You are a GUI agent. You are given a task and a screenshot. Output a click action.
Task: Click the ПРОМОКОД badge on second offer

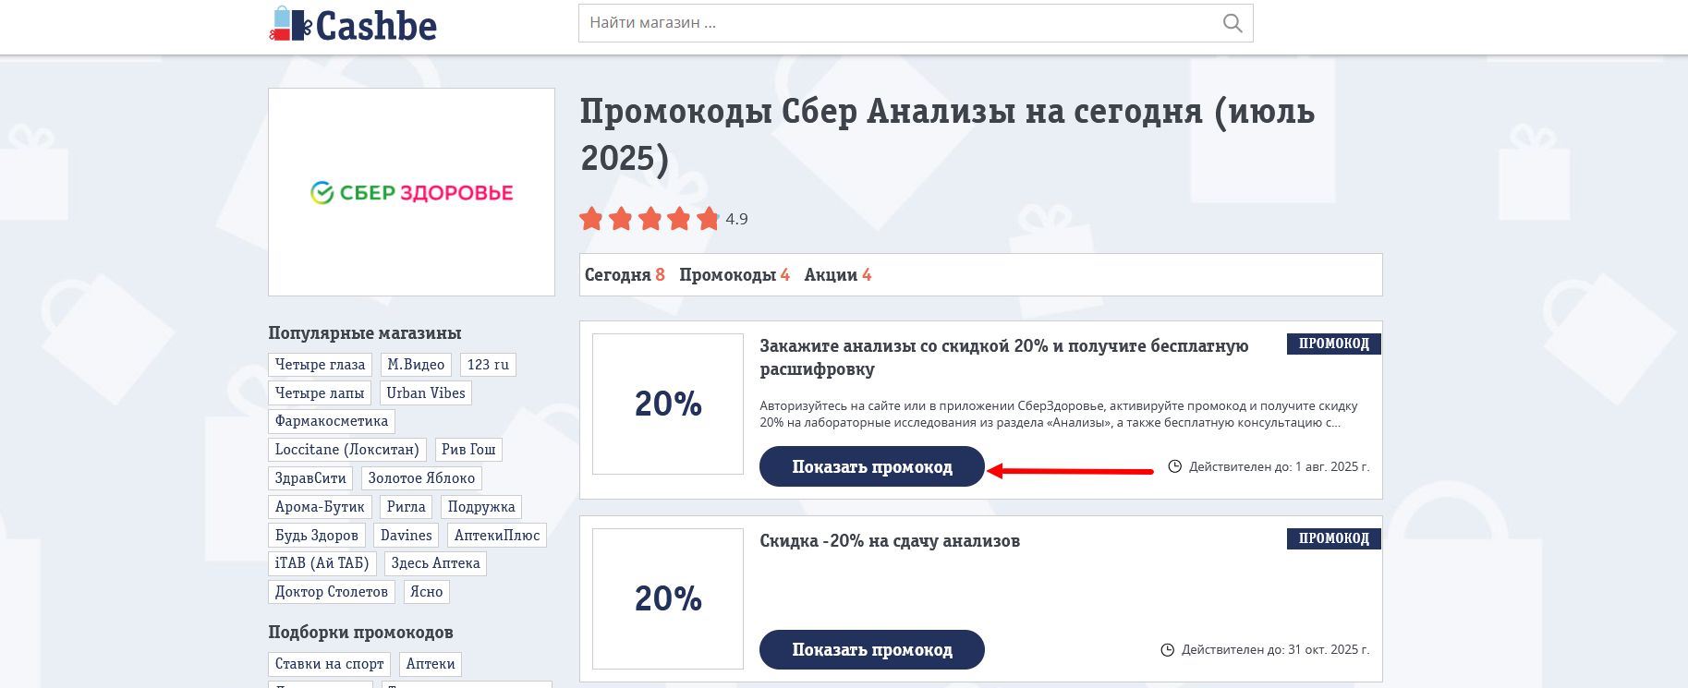click(1334, 538)
